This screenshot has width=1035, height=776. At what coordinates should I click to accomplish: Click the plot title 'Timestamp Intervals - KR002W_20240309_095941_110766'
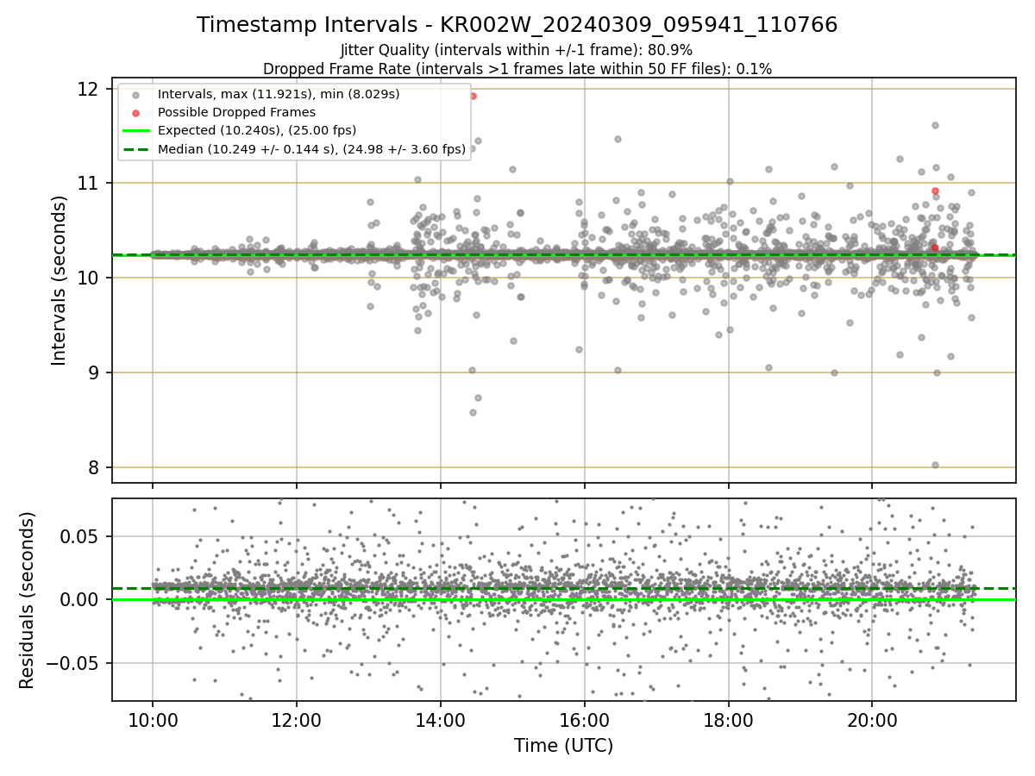517,25
